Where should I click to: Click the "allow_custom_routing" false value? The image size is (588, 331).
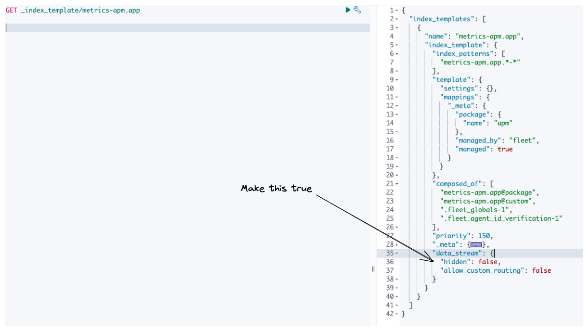click(541, 270)
